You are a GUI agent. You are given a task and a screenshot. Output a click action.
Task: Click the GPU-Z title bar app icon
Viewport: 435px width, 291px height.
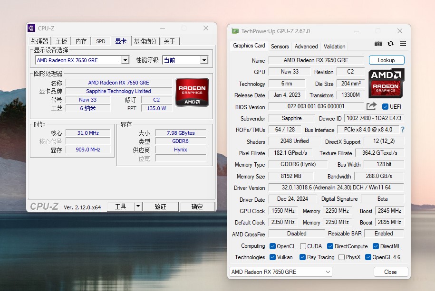point(235,31)
